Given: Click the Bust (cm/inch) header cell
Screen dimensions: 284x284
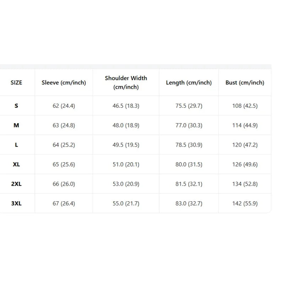Looking at the screenshot, I should 245,83.
